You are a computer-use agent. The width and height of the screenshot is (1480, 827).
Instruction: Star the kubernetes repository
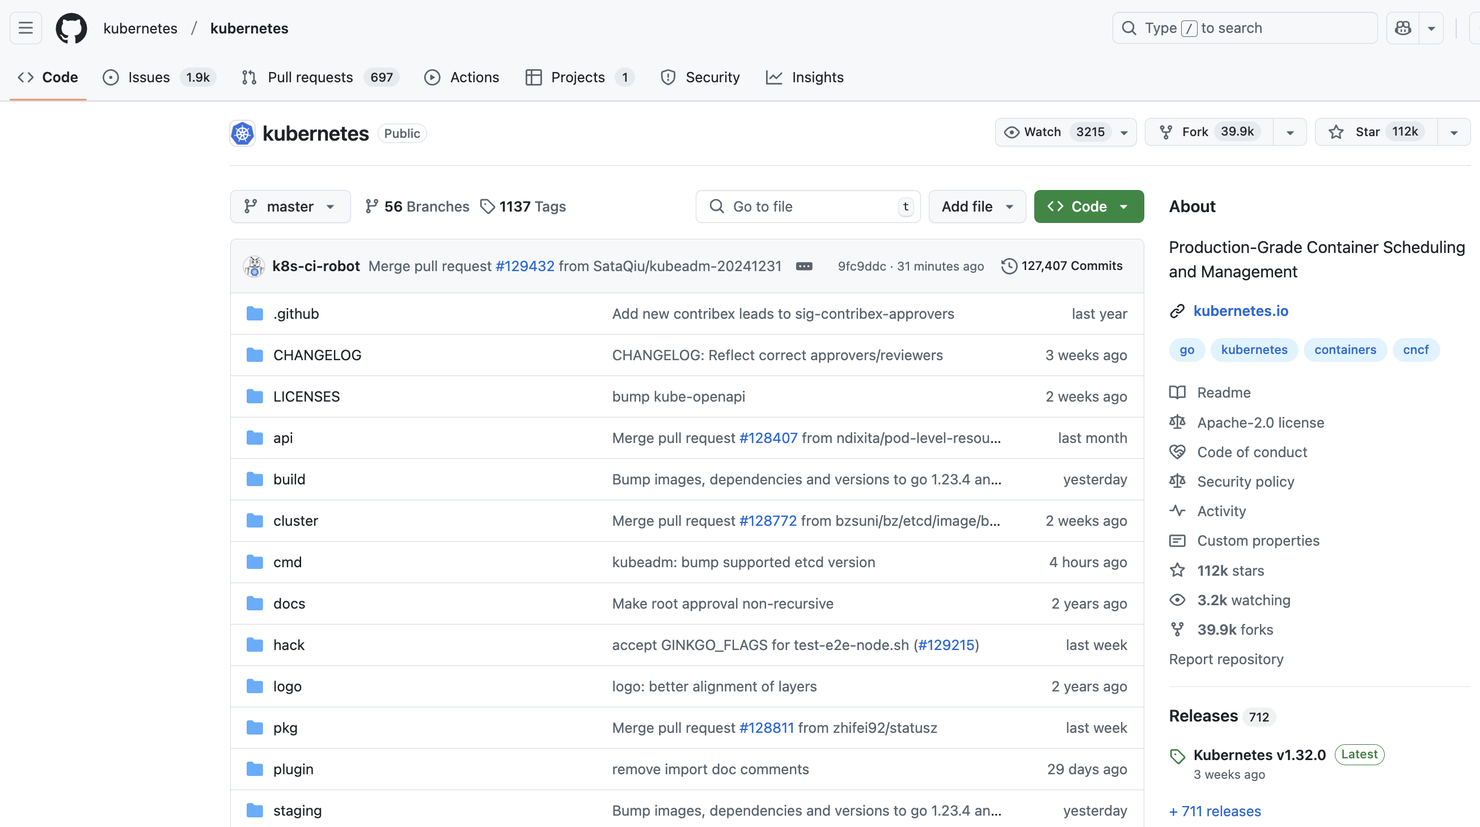tap(1376, 132)
